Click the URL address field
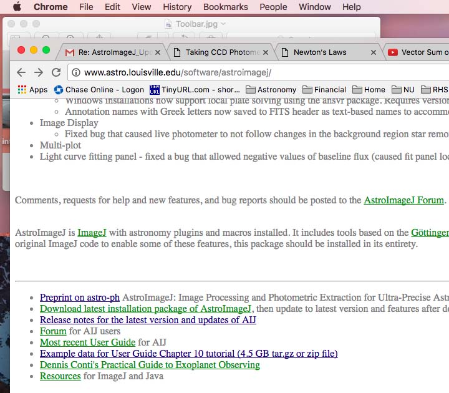This screenshot has width=449, height=393. coord(249,72)
